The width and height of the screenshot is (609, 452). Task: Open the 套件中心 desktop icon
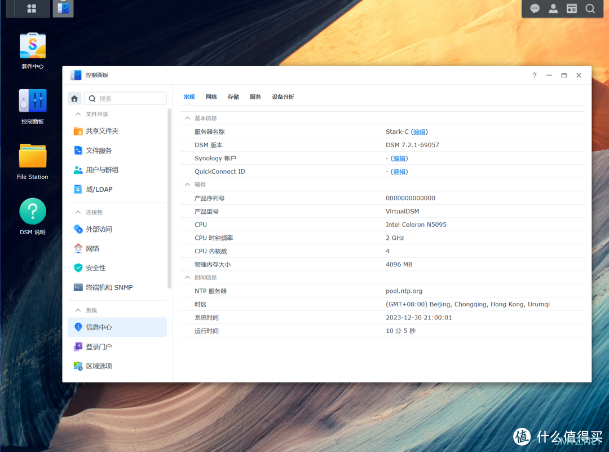click(33, 51)
